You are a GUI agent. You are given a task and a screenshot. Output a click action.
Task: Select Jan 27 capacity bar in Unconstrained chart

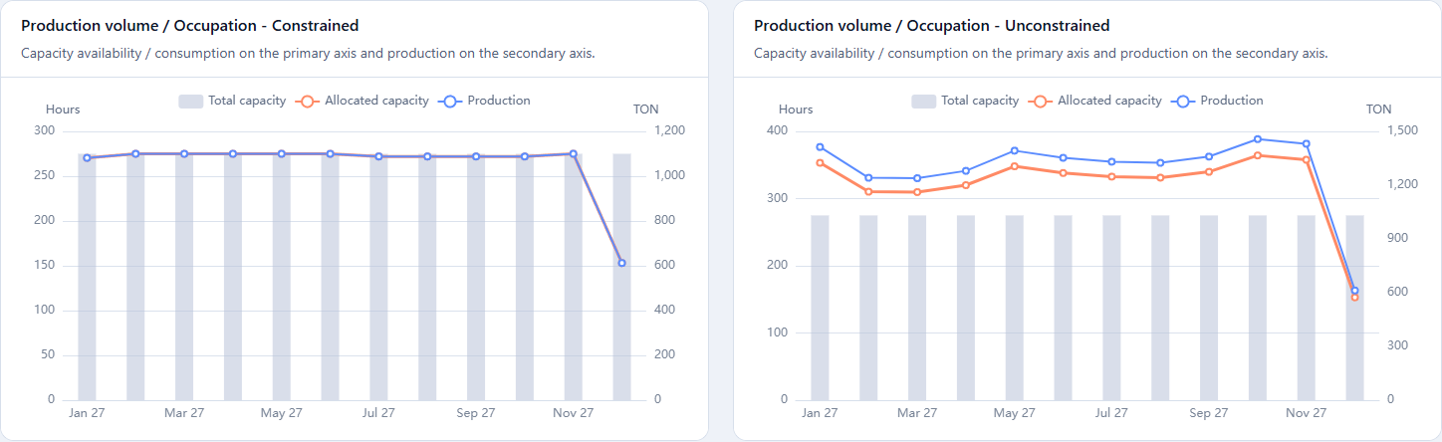pos(820,308)
